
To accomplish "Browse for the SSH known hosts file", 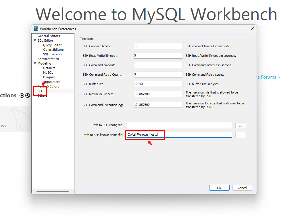I will [241, 135].
